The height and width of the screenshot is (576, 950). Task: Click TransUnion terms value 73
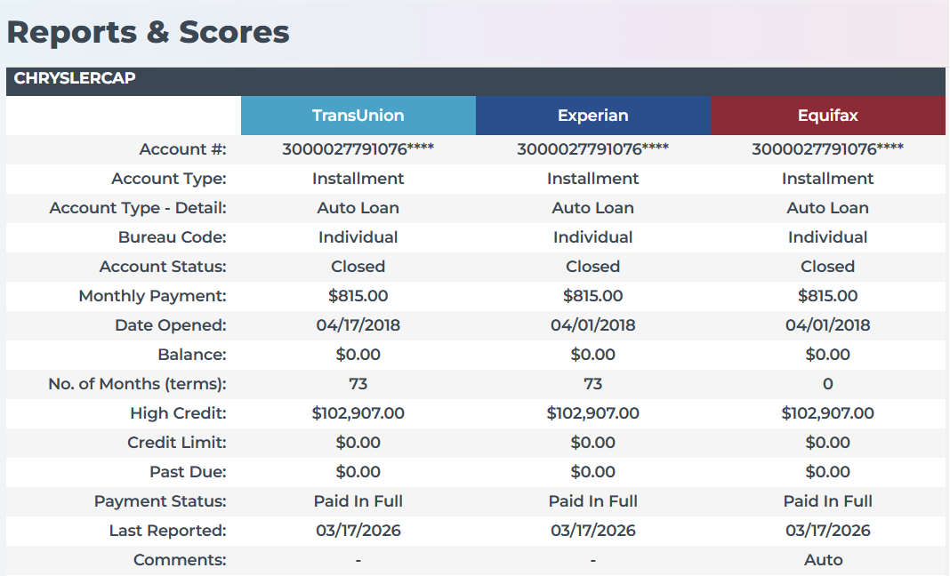358,384
